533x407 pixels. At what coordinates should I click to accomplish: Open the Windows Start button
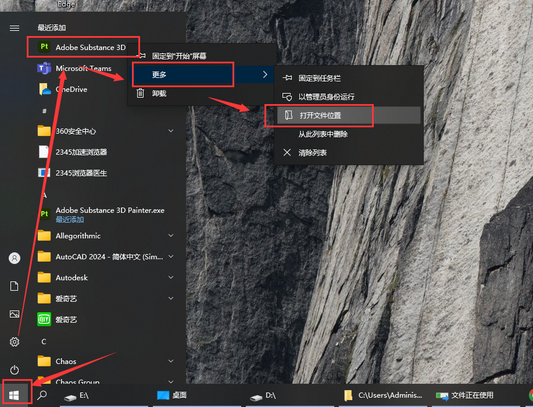pos(14,395)
